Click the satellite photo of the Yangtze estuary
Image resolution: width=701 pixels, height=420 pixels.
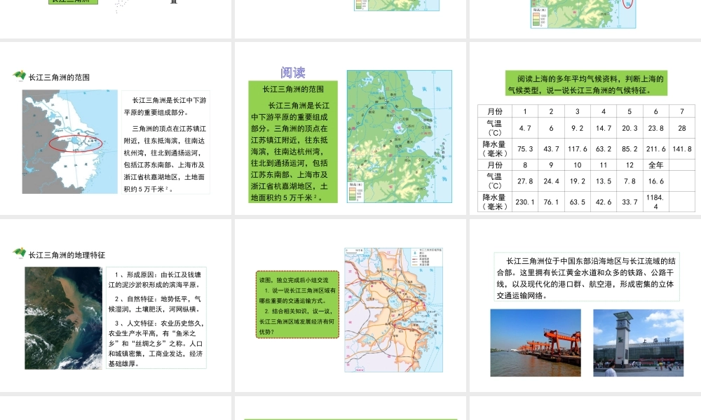(x=64, y=318)
